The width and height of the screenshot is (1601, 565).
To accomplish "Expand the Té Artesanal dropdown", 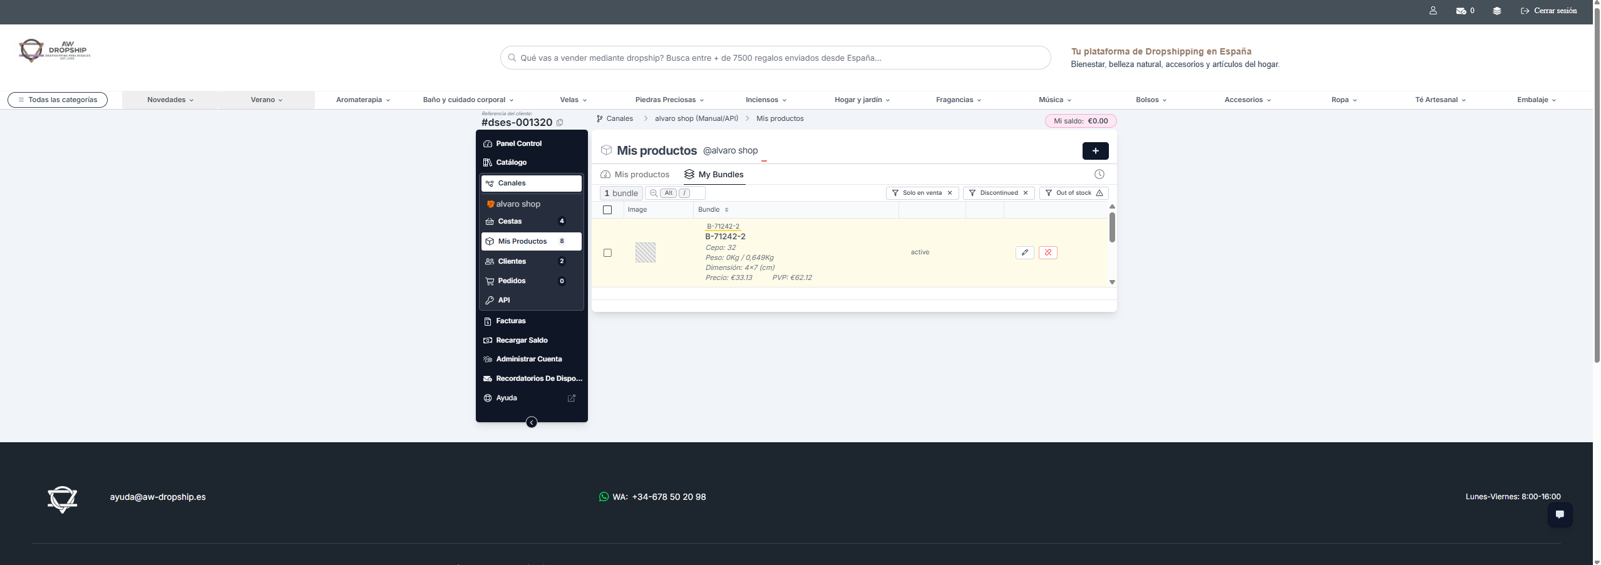I will pos(1440,100).
